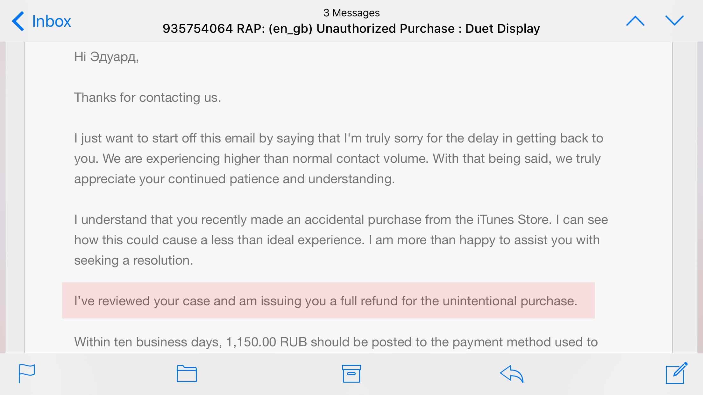Move message using the folder icon

[187, 373]
